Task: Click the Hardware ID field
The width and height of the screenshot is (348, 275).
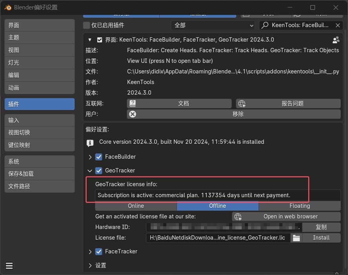Action: [224, 227]
